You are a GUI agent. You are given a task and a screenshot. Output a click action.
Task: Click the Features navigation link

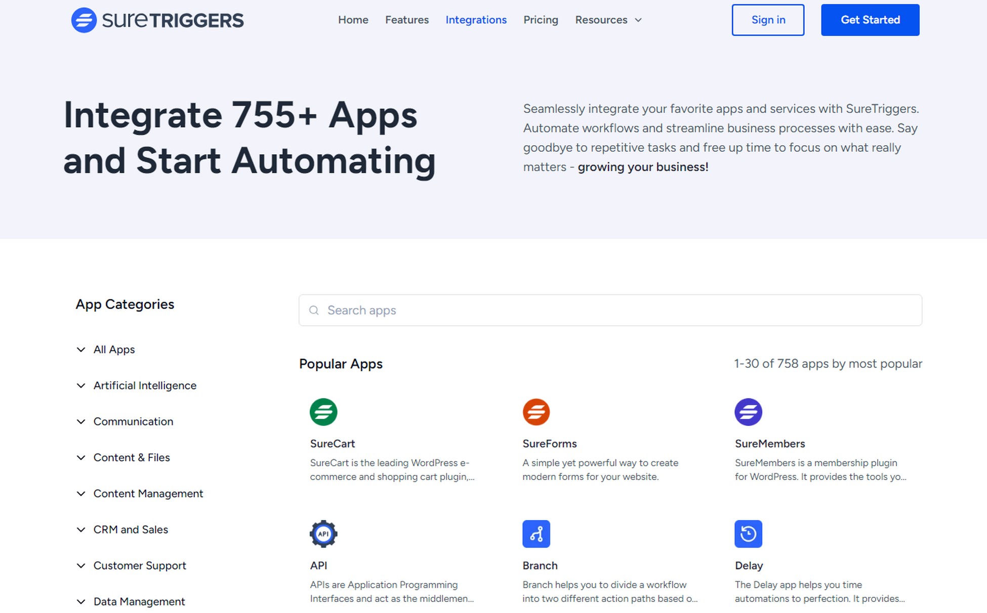(x=407, y=19)
